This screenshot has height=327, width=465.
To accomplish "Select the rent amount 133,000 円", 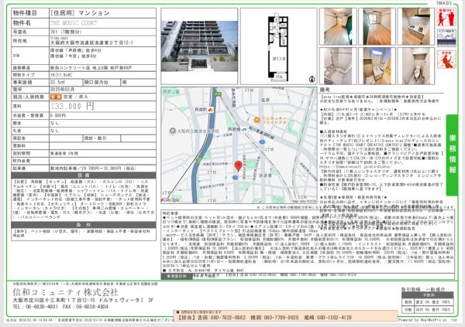I will [x=72, y=106].
